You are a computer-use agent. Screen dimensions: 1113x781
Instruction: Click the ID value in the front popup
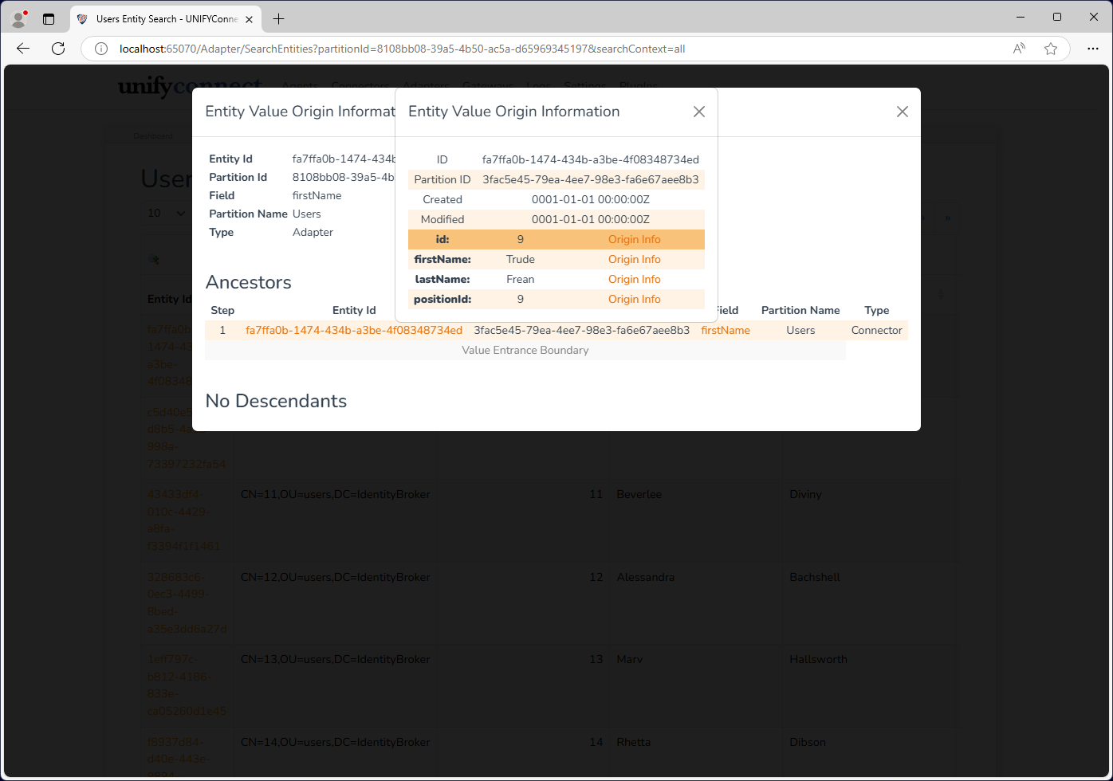pos(591,159)
